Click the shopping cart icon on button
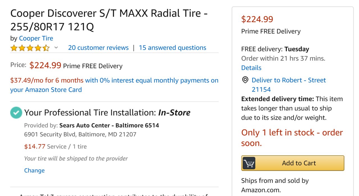Screen dimensions: 359x196 click(x=249, y=163)
